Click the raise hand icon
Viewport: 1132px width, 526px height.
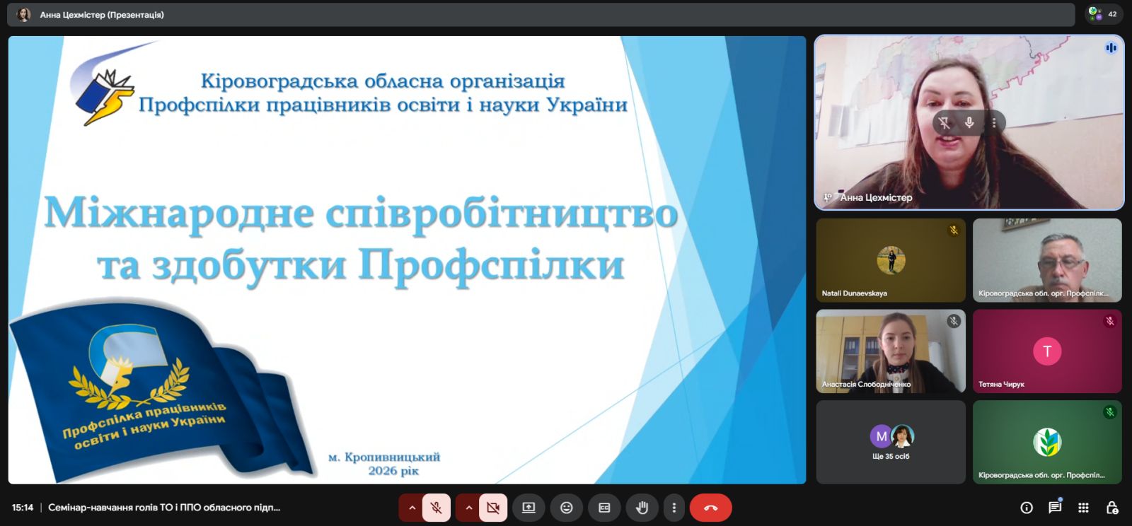(642, 508)
